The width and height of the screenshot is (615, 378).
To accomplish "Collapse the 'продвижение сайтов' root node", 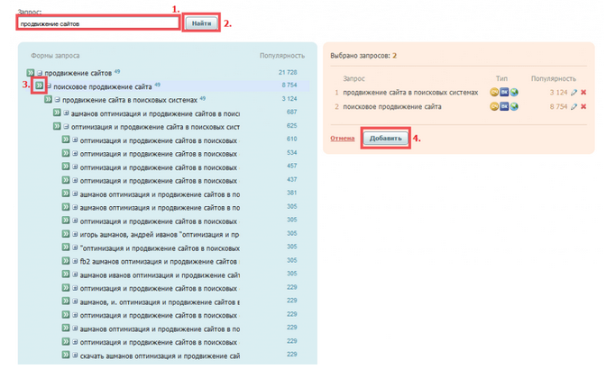I will [x=40, y=73].
